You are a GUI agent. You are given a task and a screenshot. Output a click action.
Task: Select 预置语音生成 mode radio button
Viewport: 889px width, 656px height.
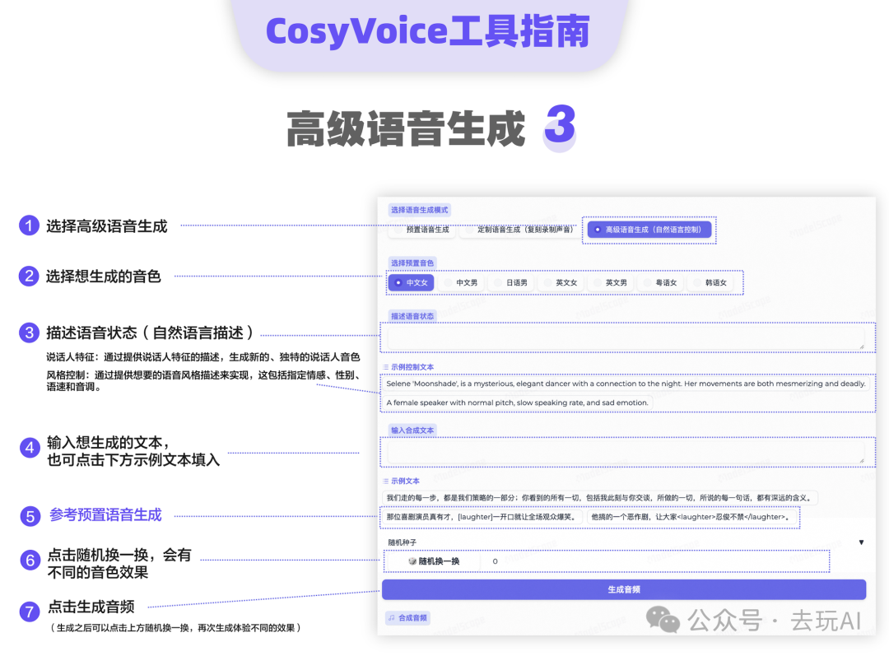(421, 230)
